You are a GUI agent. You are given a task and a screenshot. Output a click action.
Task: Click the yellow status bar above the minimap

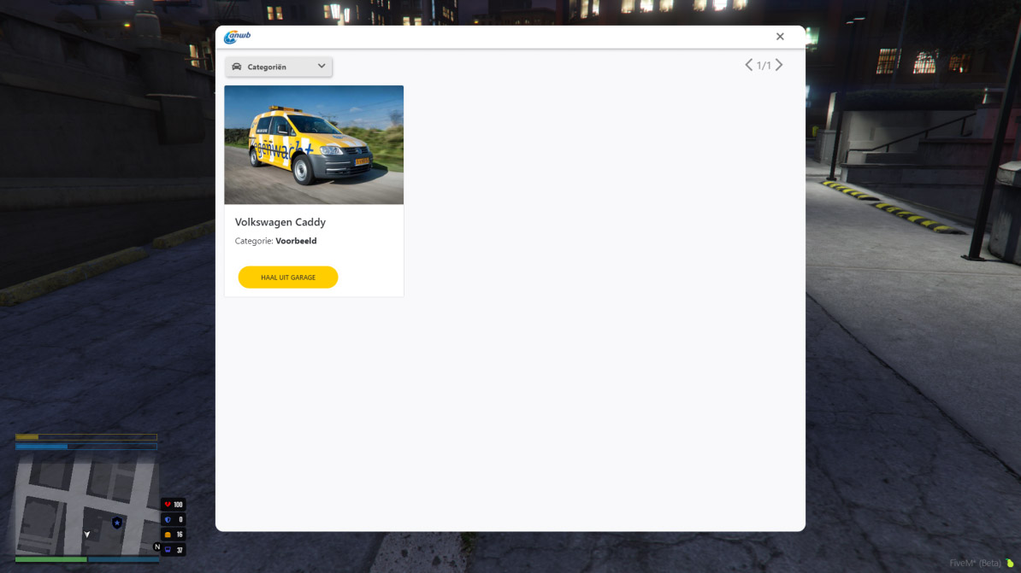tap(86, 437)
